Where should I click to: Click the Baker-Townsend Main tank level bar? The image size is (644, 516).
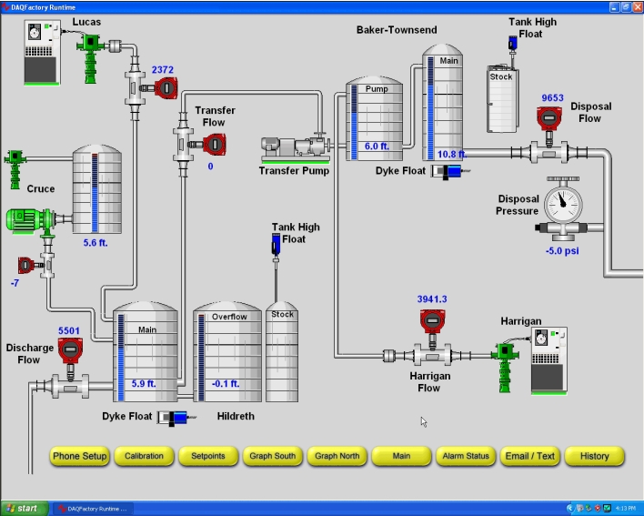(x=430, y=108)
